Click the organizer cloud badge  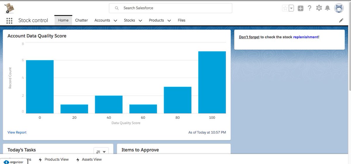point(13,161)
